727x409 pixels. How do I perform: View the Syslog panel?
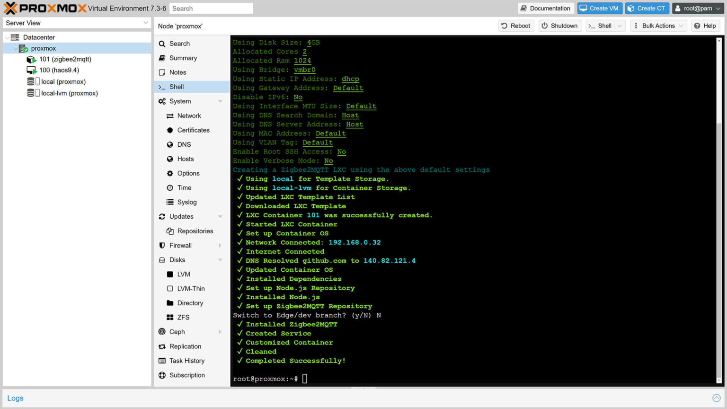click(x=186, y=202)
